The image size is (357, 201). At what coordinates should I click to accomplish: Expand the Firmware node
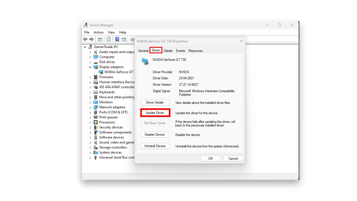pos(90,77)
